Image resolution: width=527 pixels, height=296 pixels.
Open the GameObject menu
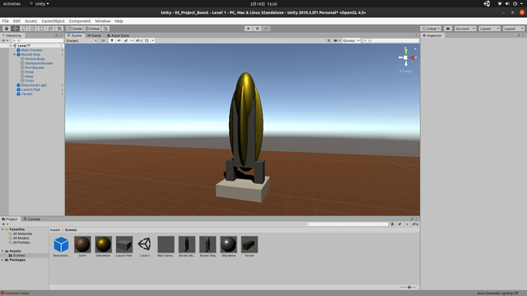point(53,21)
